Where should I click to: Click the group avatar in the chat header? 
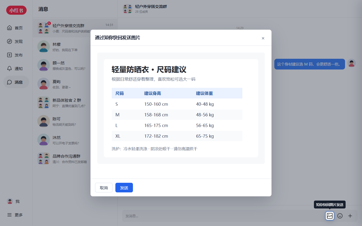[x=128, y=9]
